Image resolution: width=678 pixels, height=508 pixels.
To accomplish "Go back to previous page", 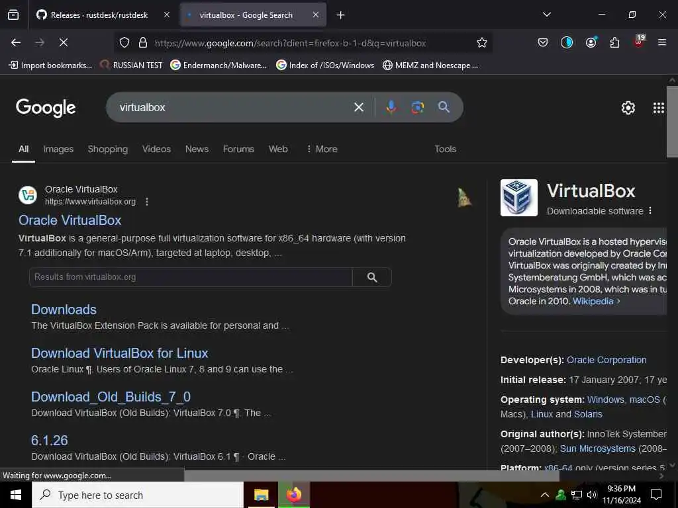I will [16, 42].
